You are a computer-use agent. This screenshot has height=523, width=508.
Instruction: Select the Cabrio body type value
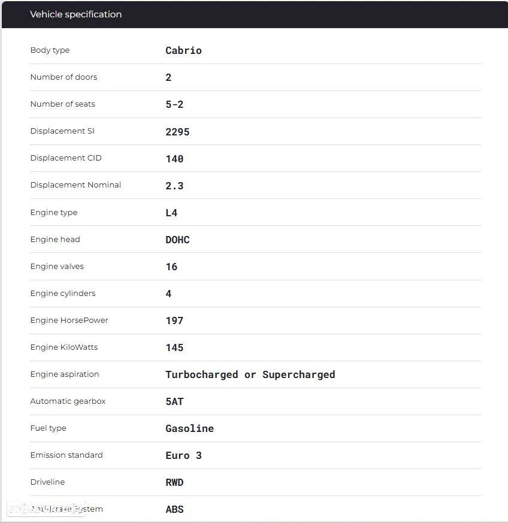pyautogui.click(x=183, y=50)
